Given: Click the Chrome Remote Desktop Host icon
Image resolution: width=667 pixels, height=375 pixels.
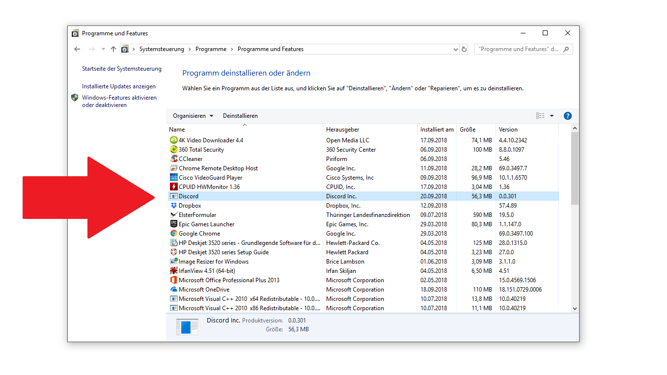Looking at the screenshot, I should [173, 168].
